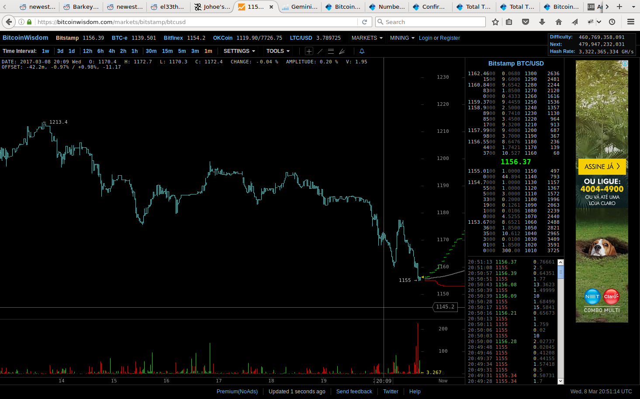Select the horizontal lines drawing tool
640x399 pixels.
pyautogui.click(x=331, y=51)
